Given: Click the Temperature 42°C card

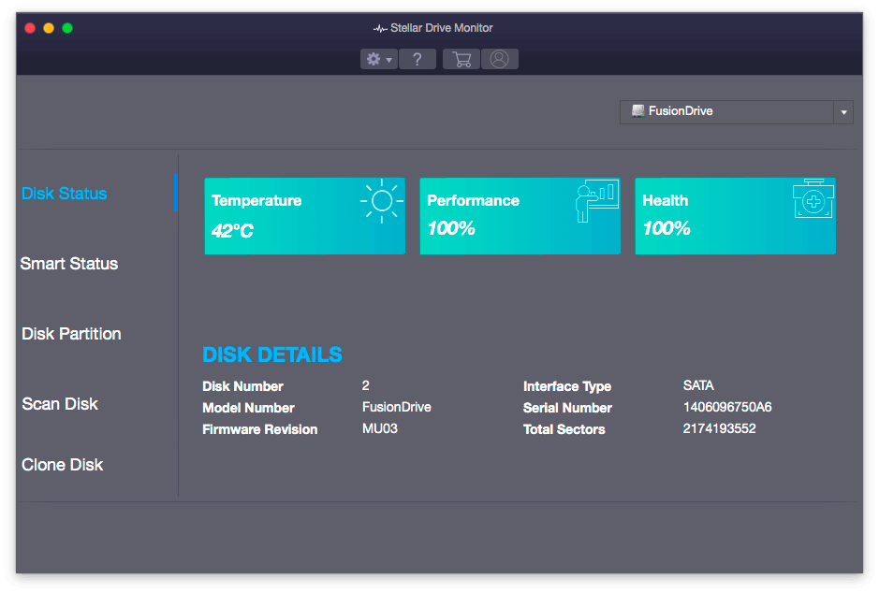Looking at the screenshot, I should coord(304,216).
